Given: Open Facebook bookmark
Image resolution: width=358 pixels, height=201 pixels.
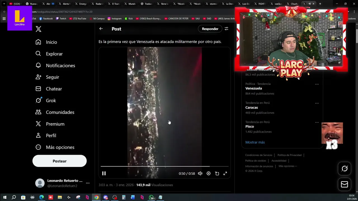Looking at the screenshot, I should (x=46, y=18).
